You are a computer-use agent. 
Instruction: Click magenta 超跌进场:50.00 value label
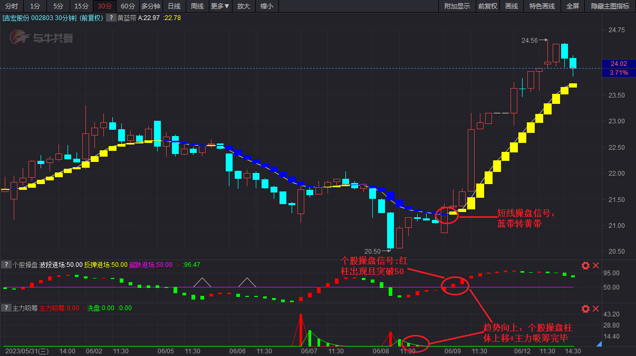point(150,265)
